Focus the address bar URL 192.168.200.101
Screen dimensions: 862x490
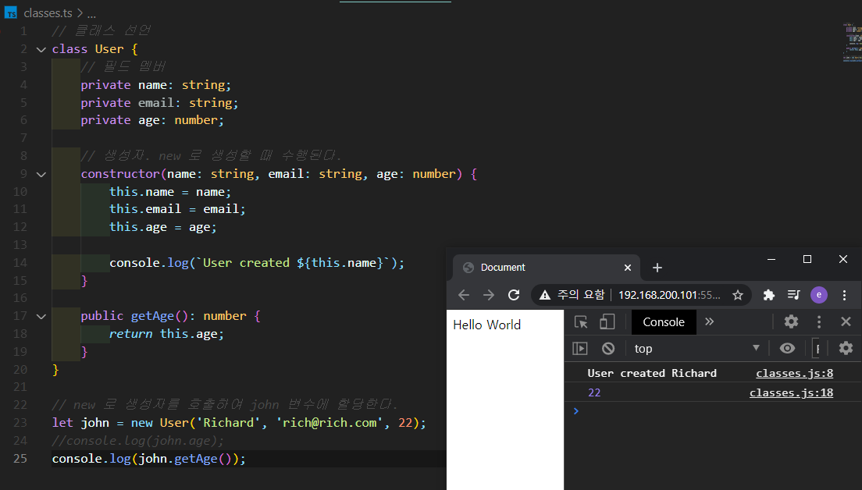[x=669, y=295]
